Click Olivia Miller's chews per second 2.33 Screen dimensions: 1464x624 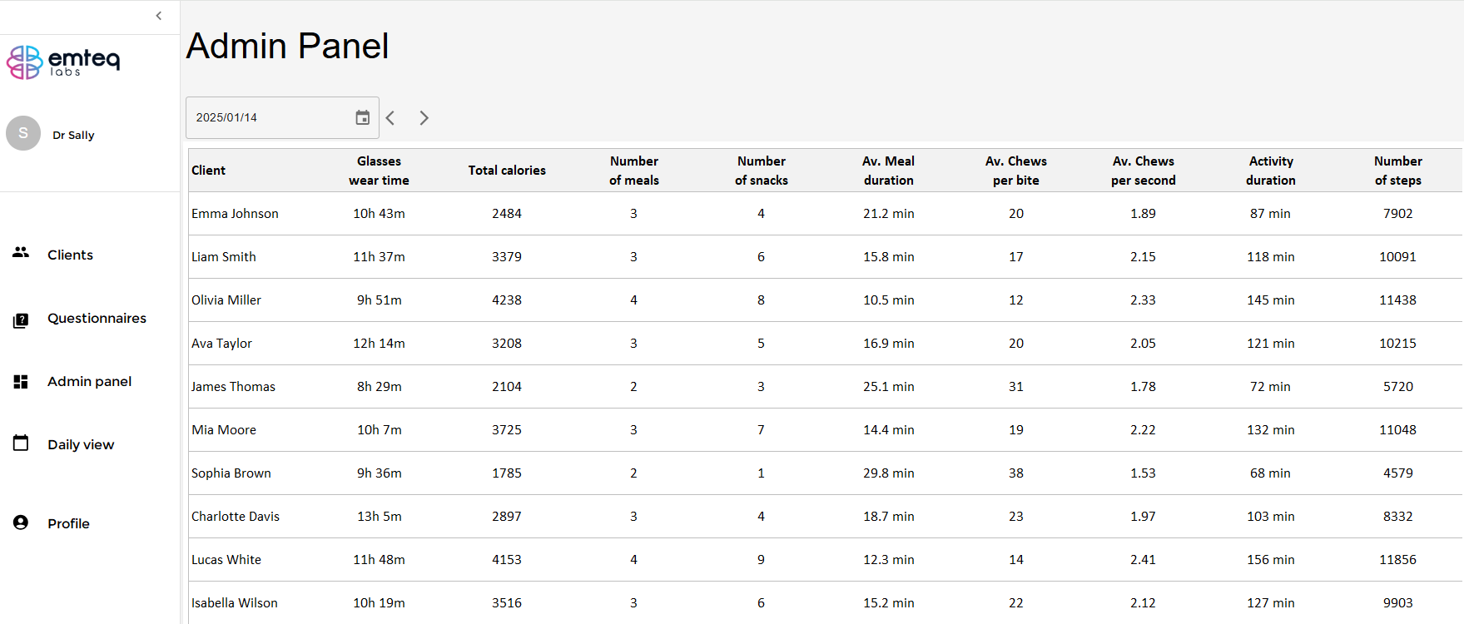[1144, 300]
